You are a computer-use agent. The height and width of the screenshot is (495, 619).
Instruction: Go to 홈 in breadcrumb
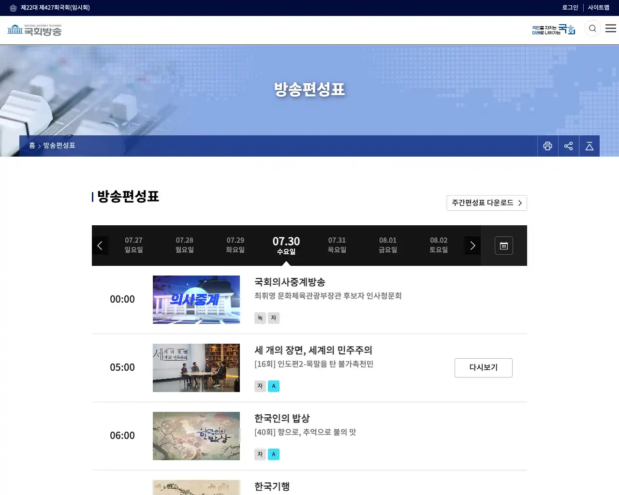tap(32, 146)
